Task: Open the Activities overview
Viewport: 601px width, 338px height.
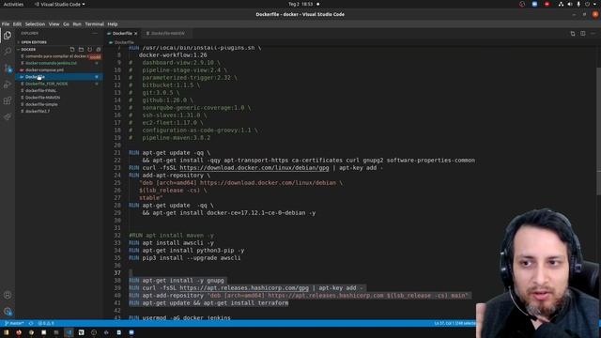Action: [13, 4]
